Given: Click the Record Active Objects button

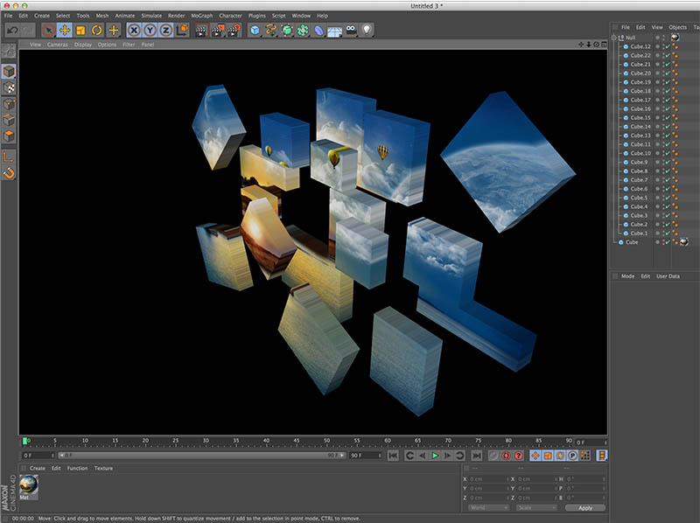Looking at the screenshot, I should [x=506, y=456].
